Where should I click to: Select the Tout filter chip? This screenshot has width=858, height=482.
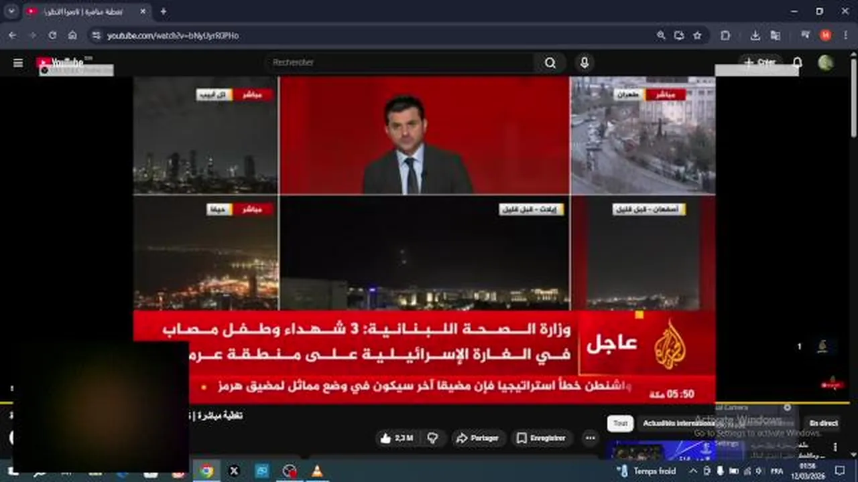click(x=620, y=423)
